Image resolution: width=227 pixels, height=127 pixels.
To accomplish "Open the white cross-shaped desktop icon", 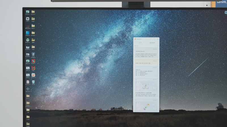I will pyautogui.click(x=28, y=89).
